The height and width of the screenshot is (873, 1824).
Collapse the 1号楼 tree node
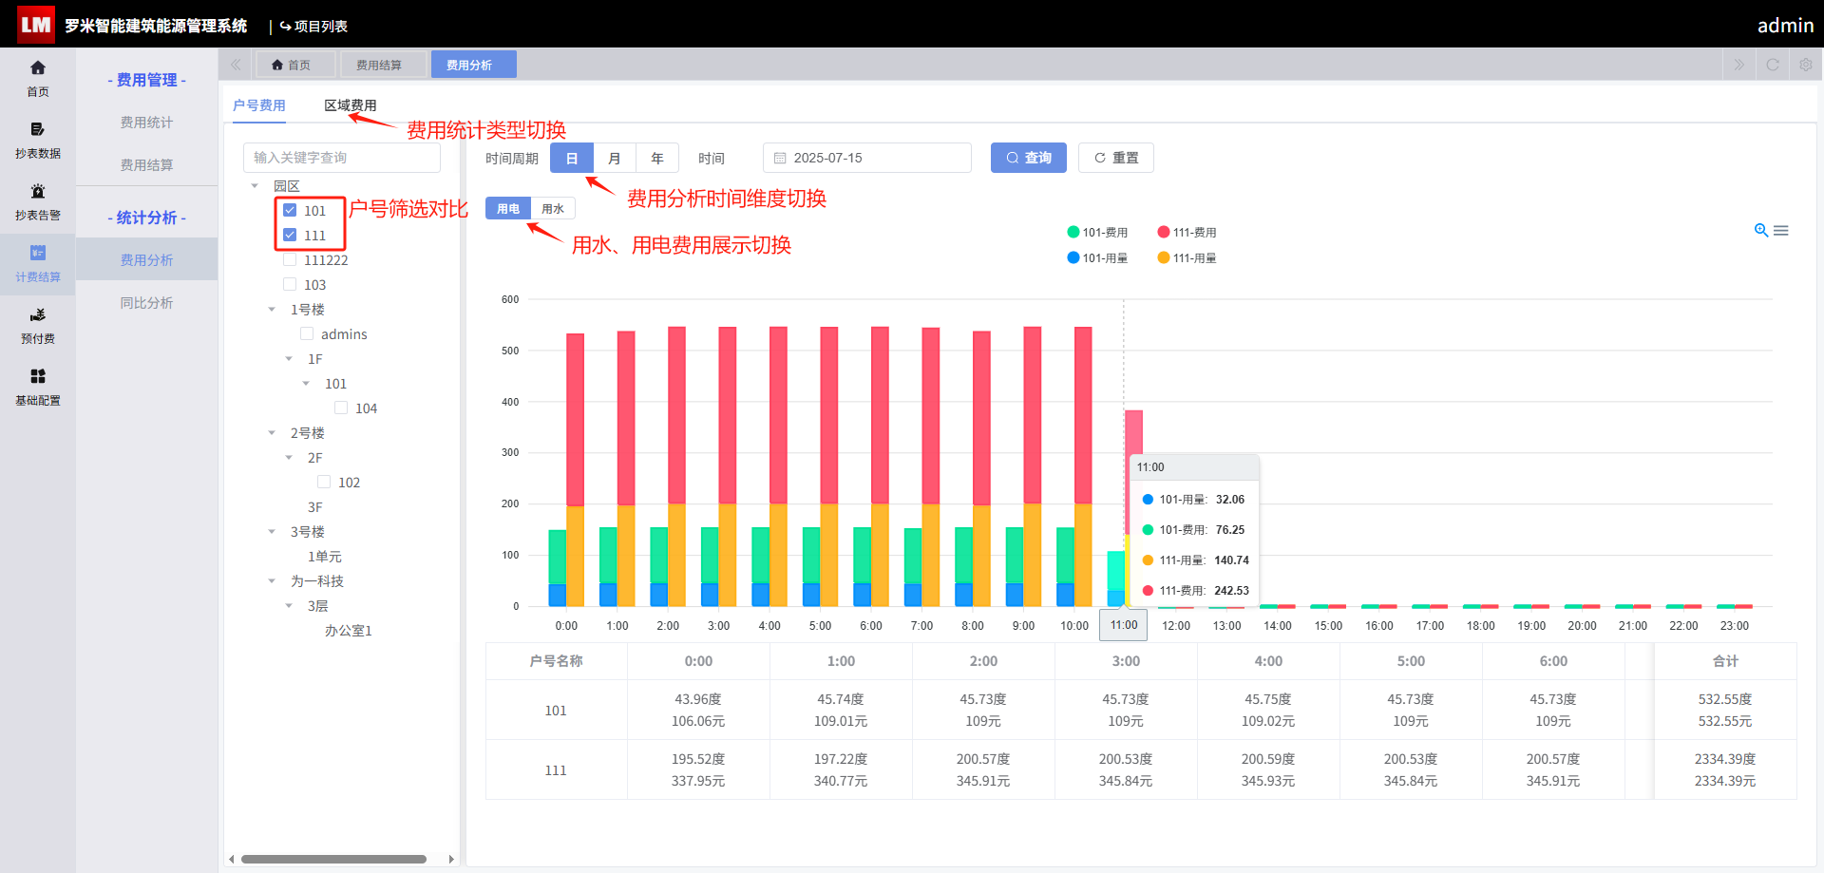click(x=272, y=309)
